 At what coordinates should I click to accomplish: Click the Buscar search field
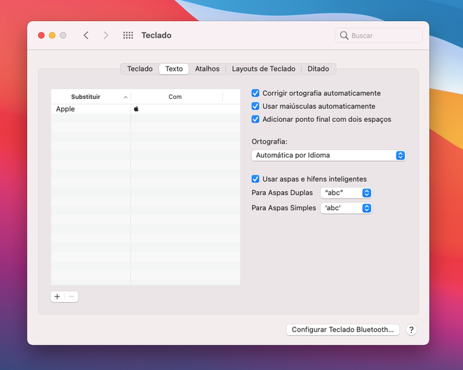point(379,36)
